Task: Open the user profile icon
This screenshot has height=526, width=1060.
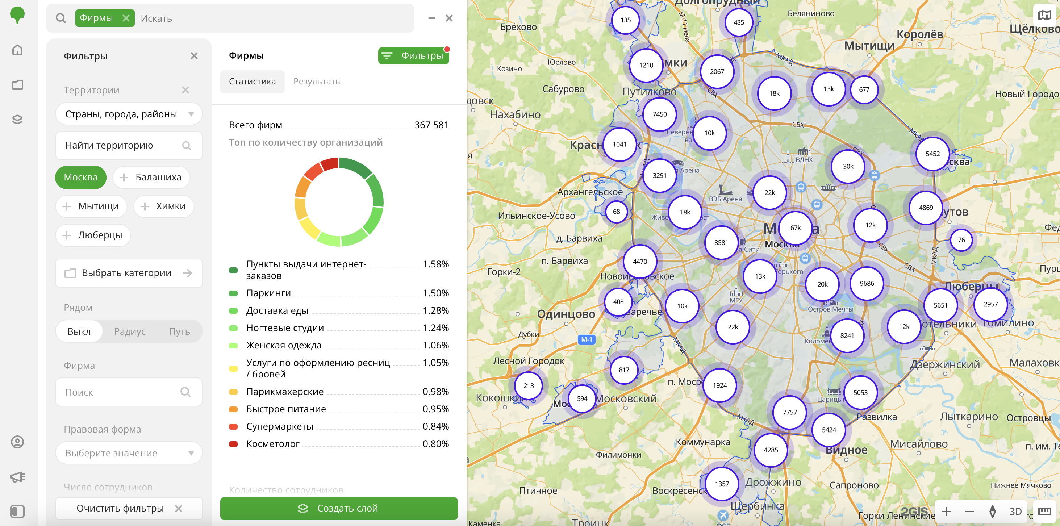Action: [x=17, y=442]
